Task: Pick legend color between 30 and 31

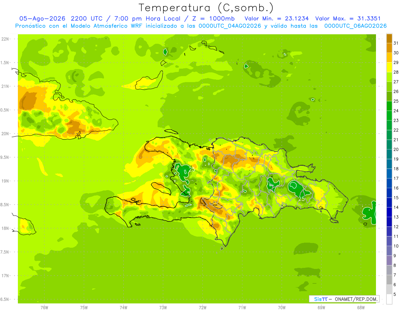Action: coord(389,48)
